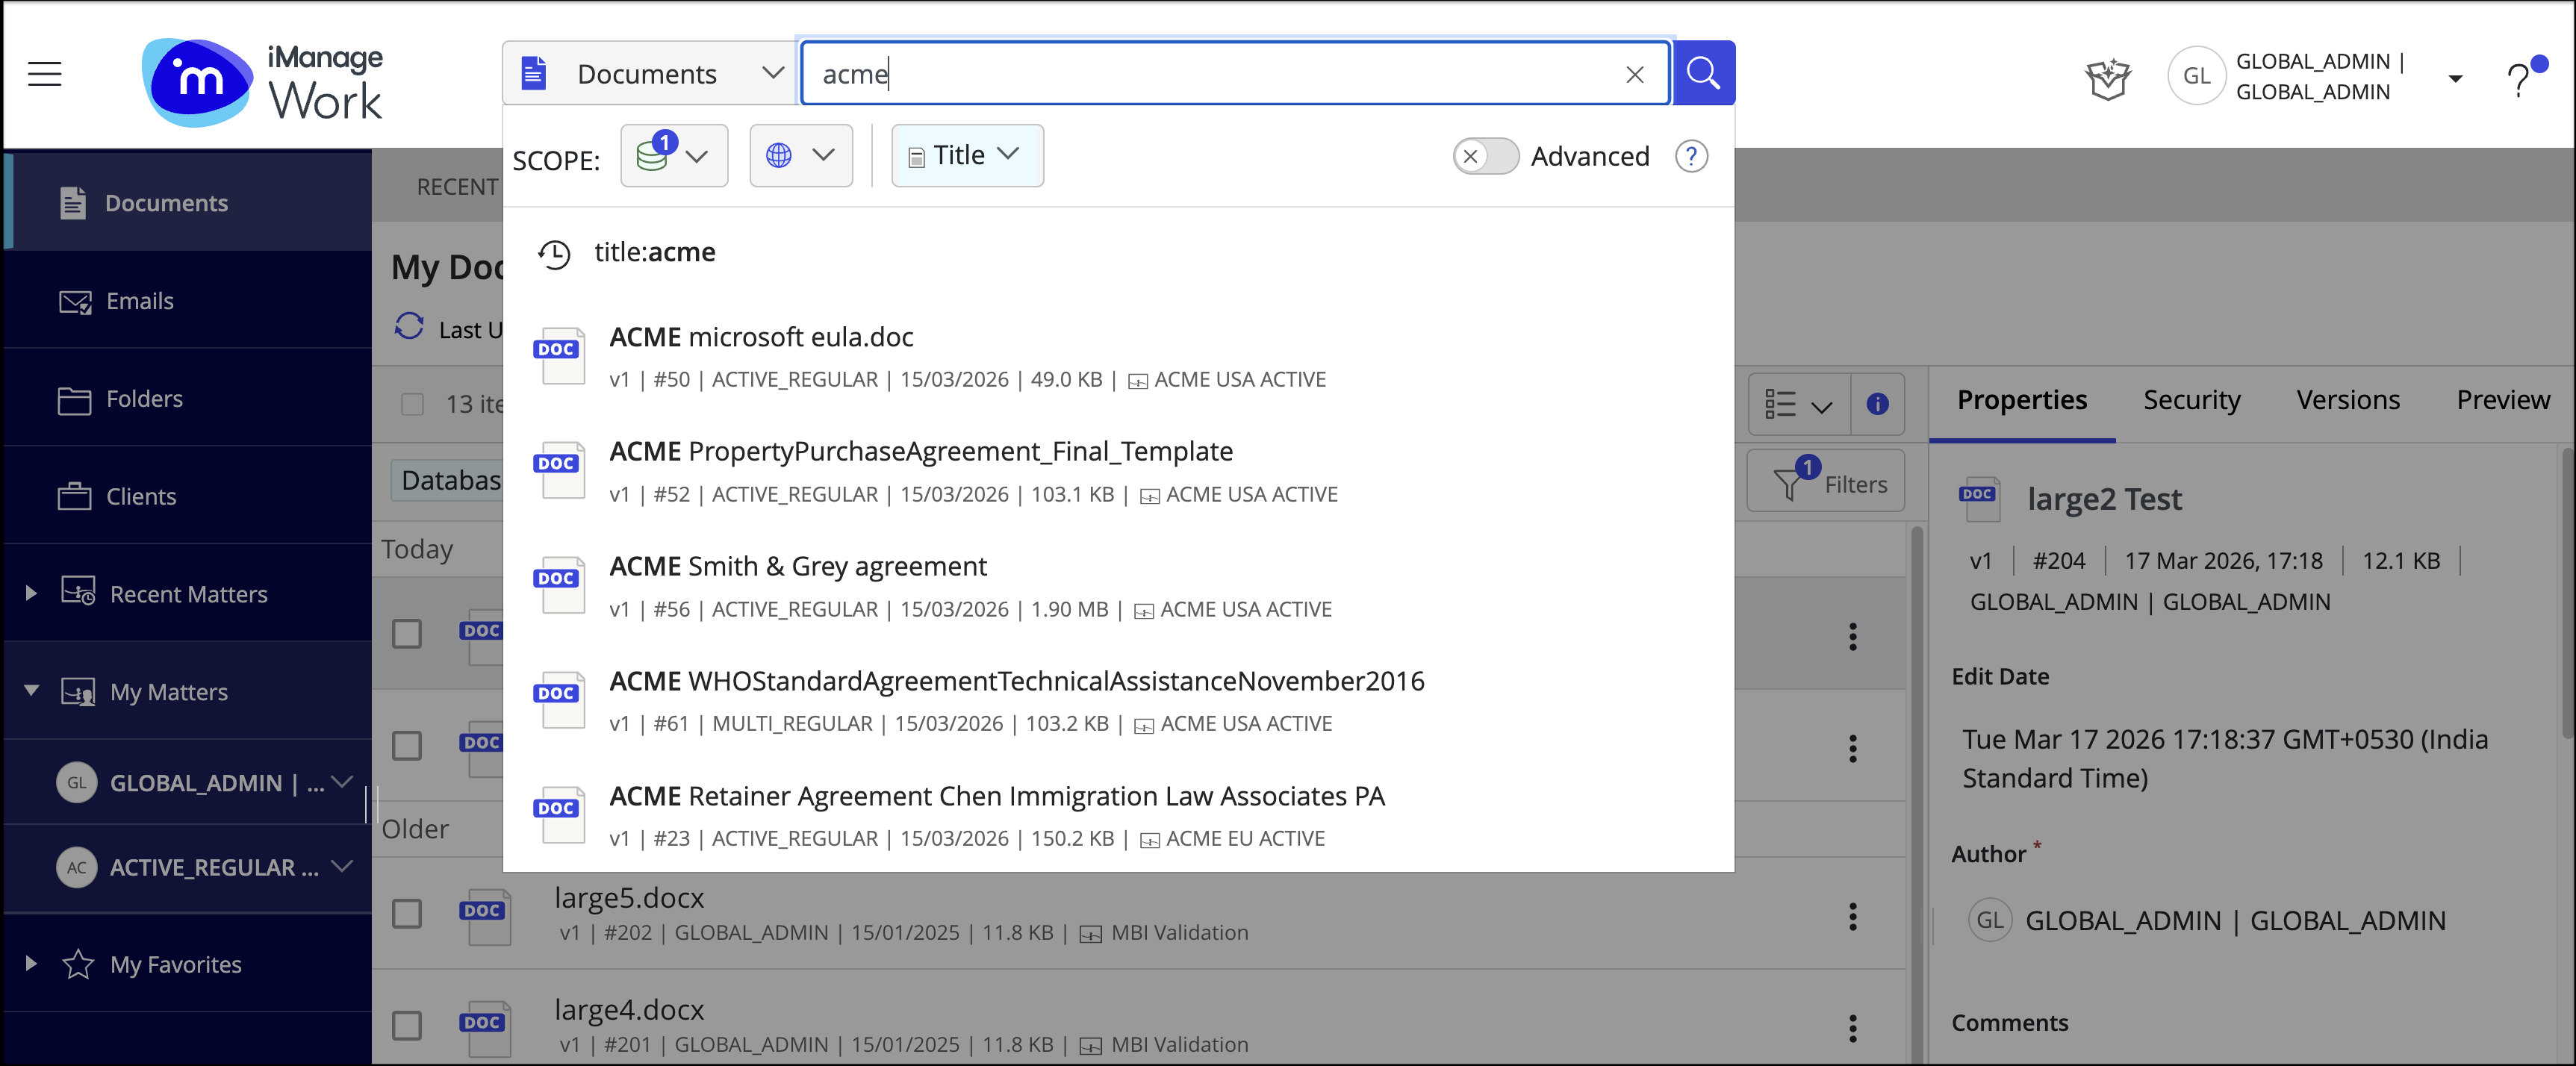
Task: Switch to the Security tab
Action: coord(2191,400)
